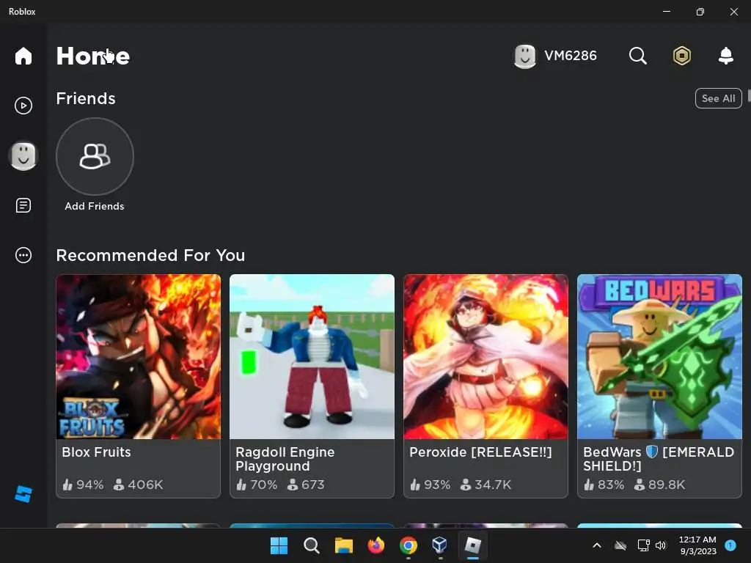Image resolution: width=751 pixels, height=563 pixels.
Task: Open the Peroxide [RELEASE!!] game thumbnail
Action: [x=486, y=357]
